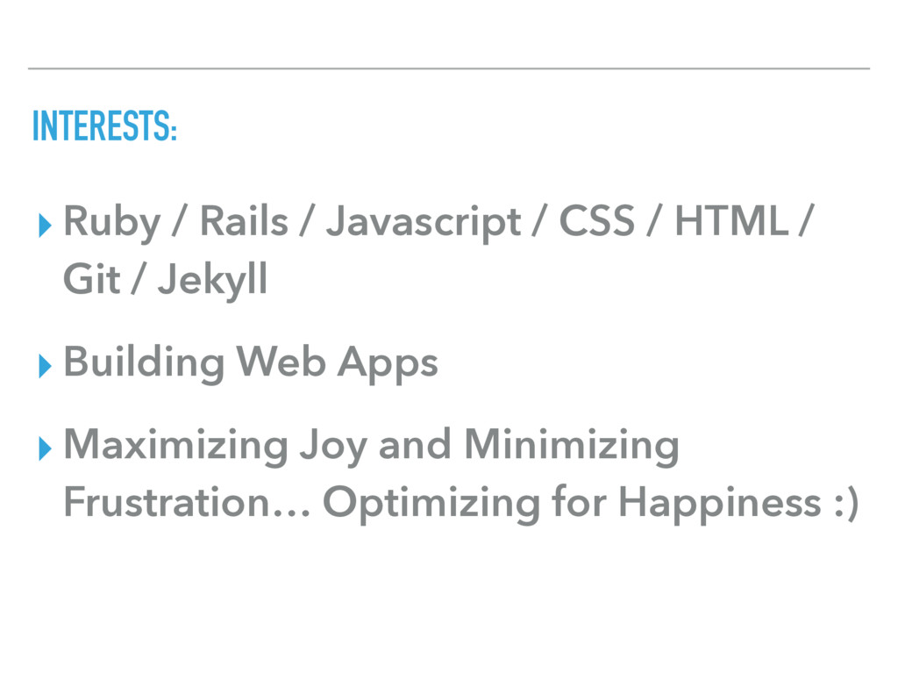Click the word Maximizing
The image size is (898, 674).
175,447
